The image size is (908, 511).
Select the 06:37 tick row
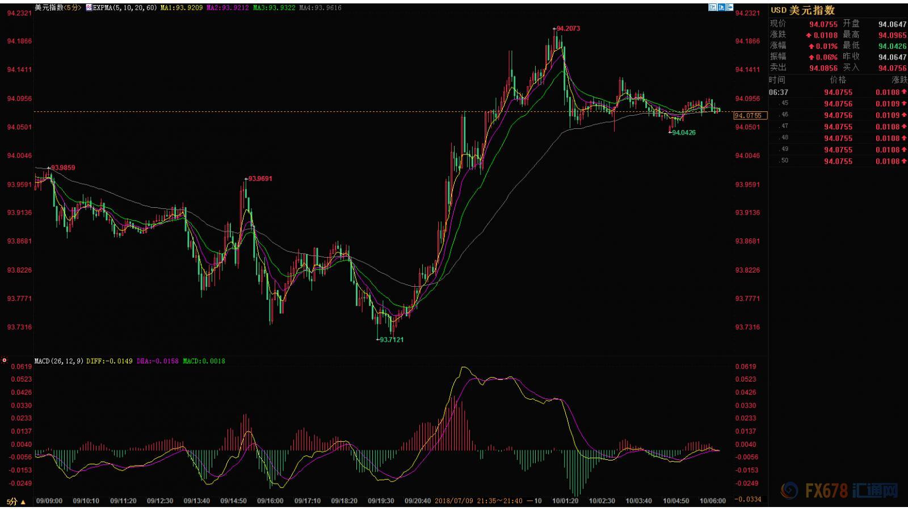coord(838,92)
